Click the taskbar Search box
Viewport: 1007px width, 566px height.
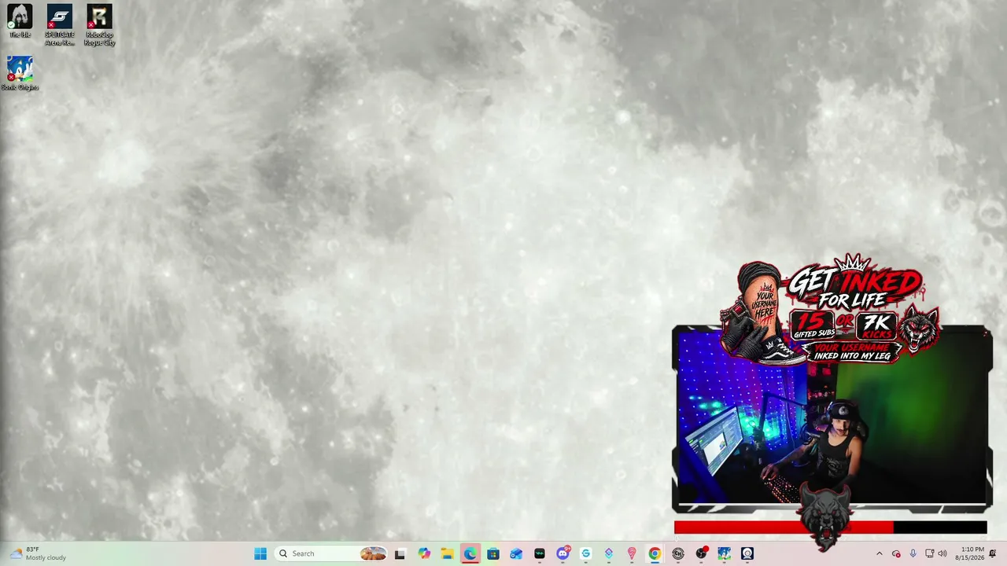(x=331, y=553)
